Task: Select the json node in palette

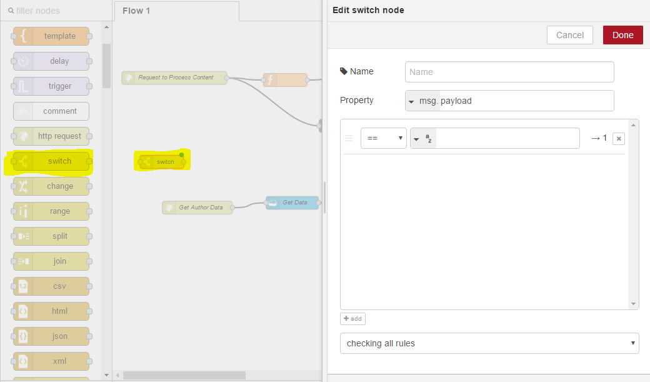Action: (51, 336)
